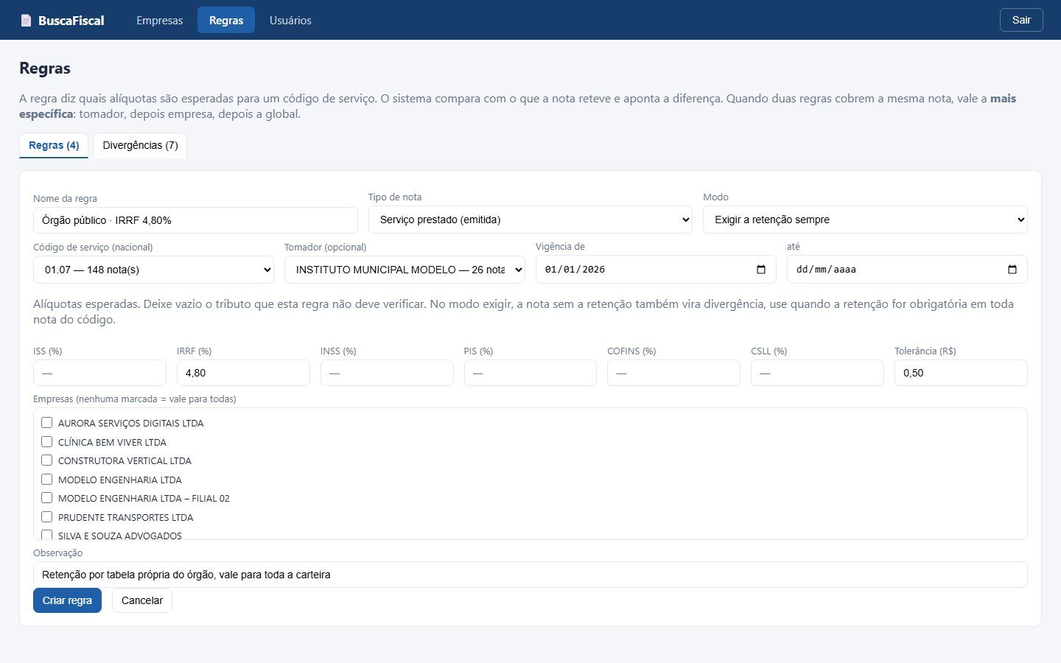Viewport: 1061px width, 663px height.
Task: Focus the CSLL (%) field
Action: pyautogui.click(x=817, y=373)
